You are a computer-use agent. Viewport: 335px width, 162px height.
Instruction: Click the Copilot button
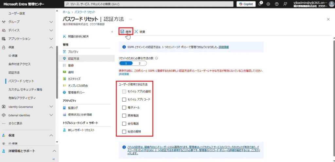coord(246,4)
